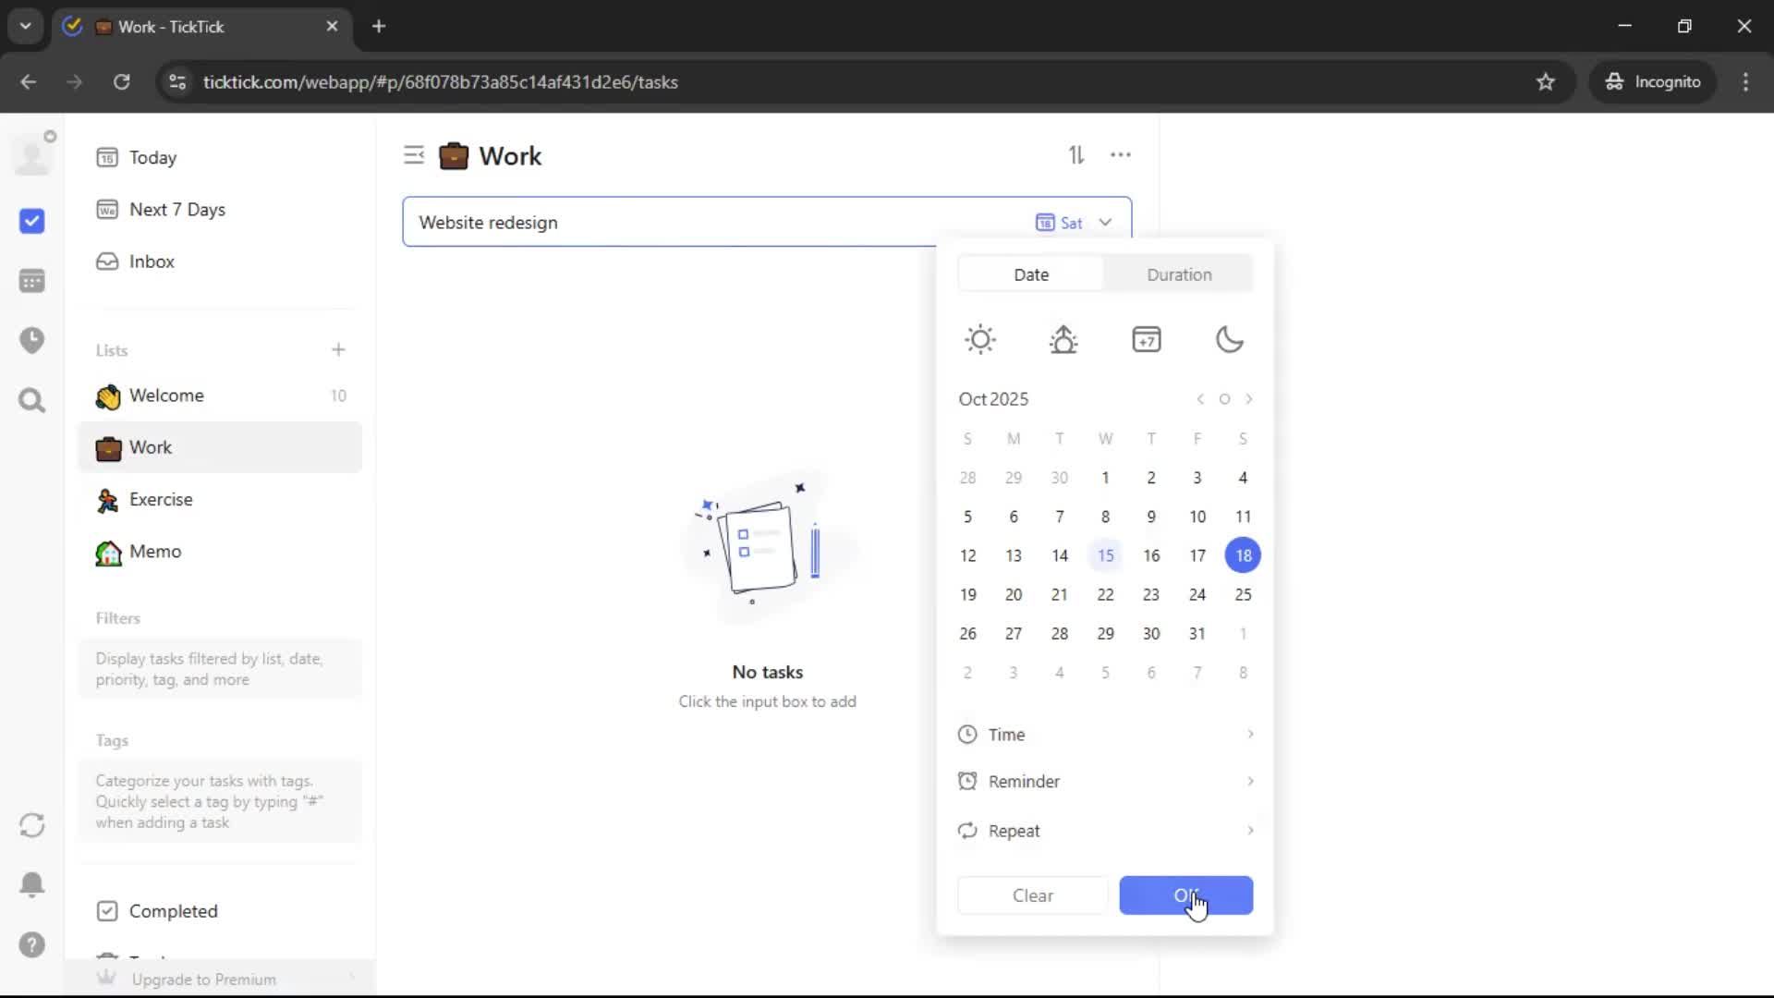Go to next month in the calendar

pos(1249,399)
